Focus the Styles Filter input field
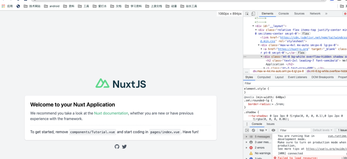This screenshot has width=347, height=159. pyautogui.click(x=294, y=84)
